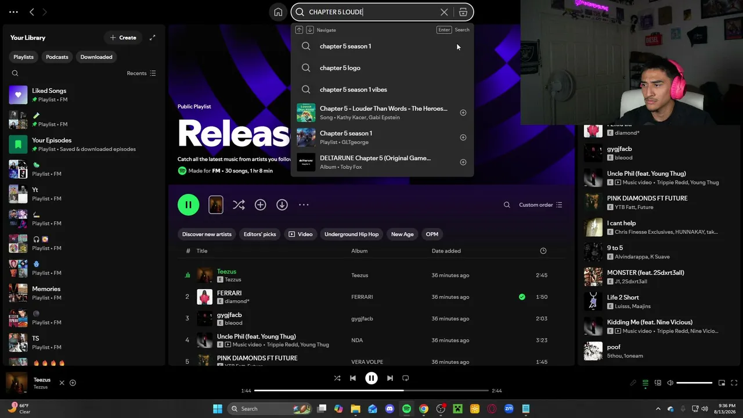Add DELTARUNE Chapter 5 album to library
The image size is (743, 418).
tap(463, 163)
